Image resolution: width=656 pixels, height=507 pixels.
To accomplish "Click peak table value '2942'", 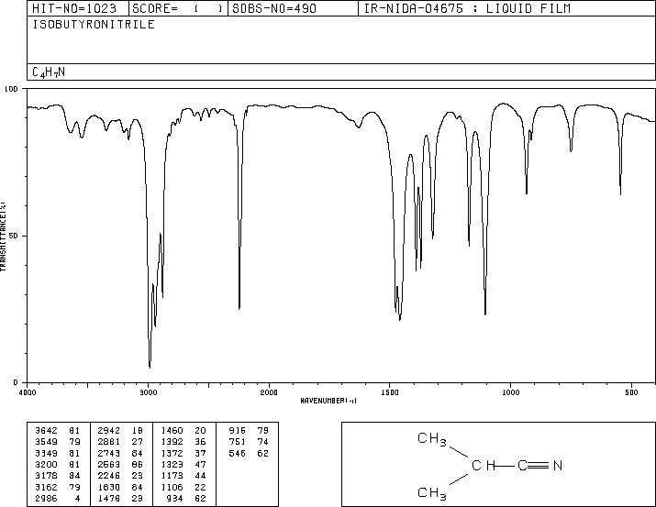I will [109, 431].
